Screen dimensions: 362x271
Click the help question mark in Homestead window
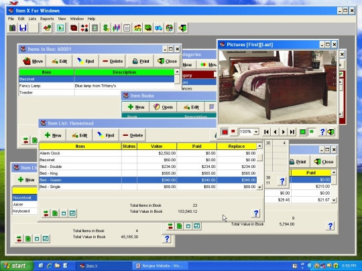coord(256,213)
